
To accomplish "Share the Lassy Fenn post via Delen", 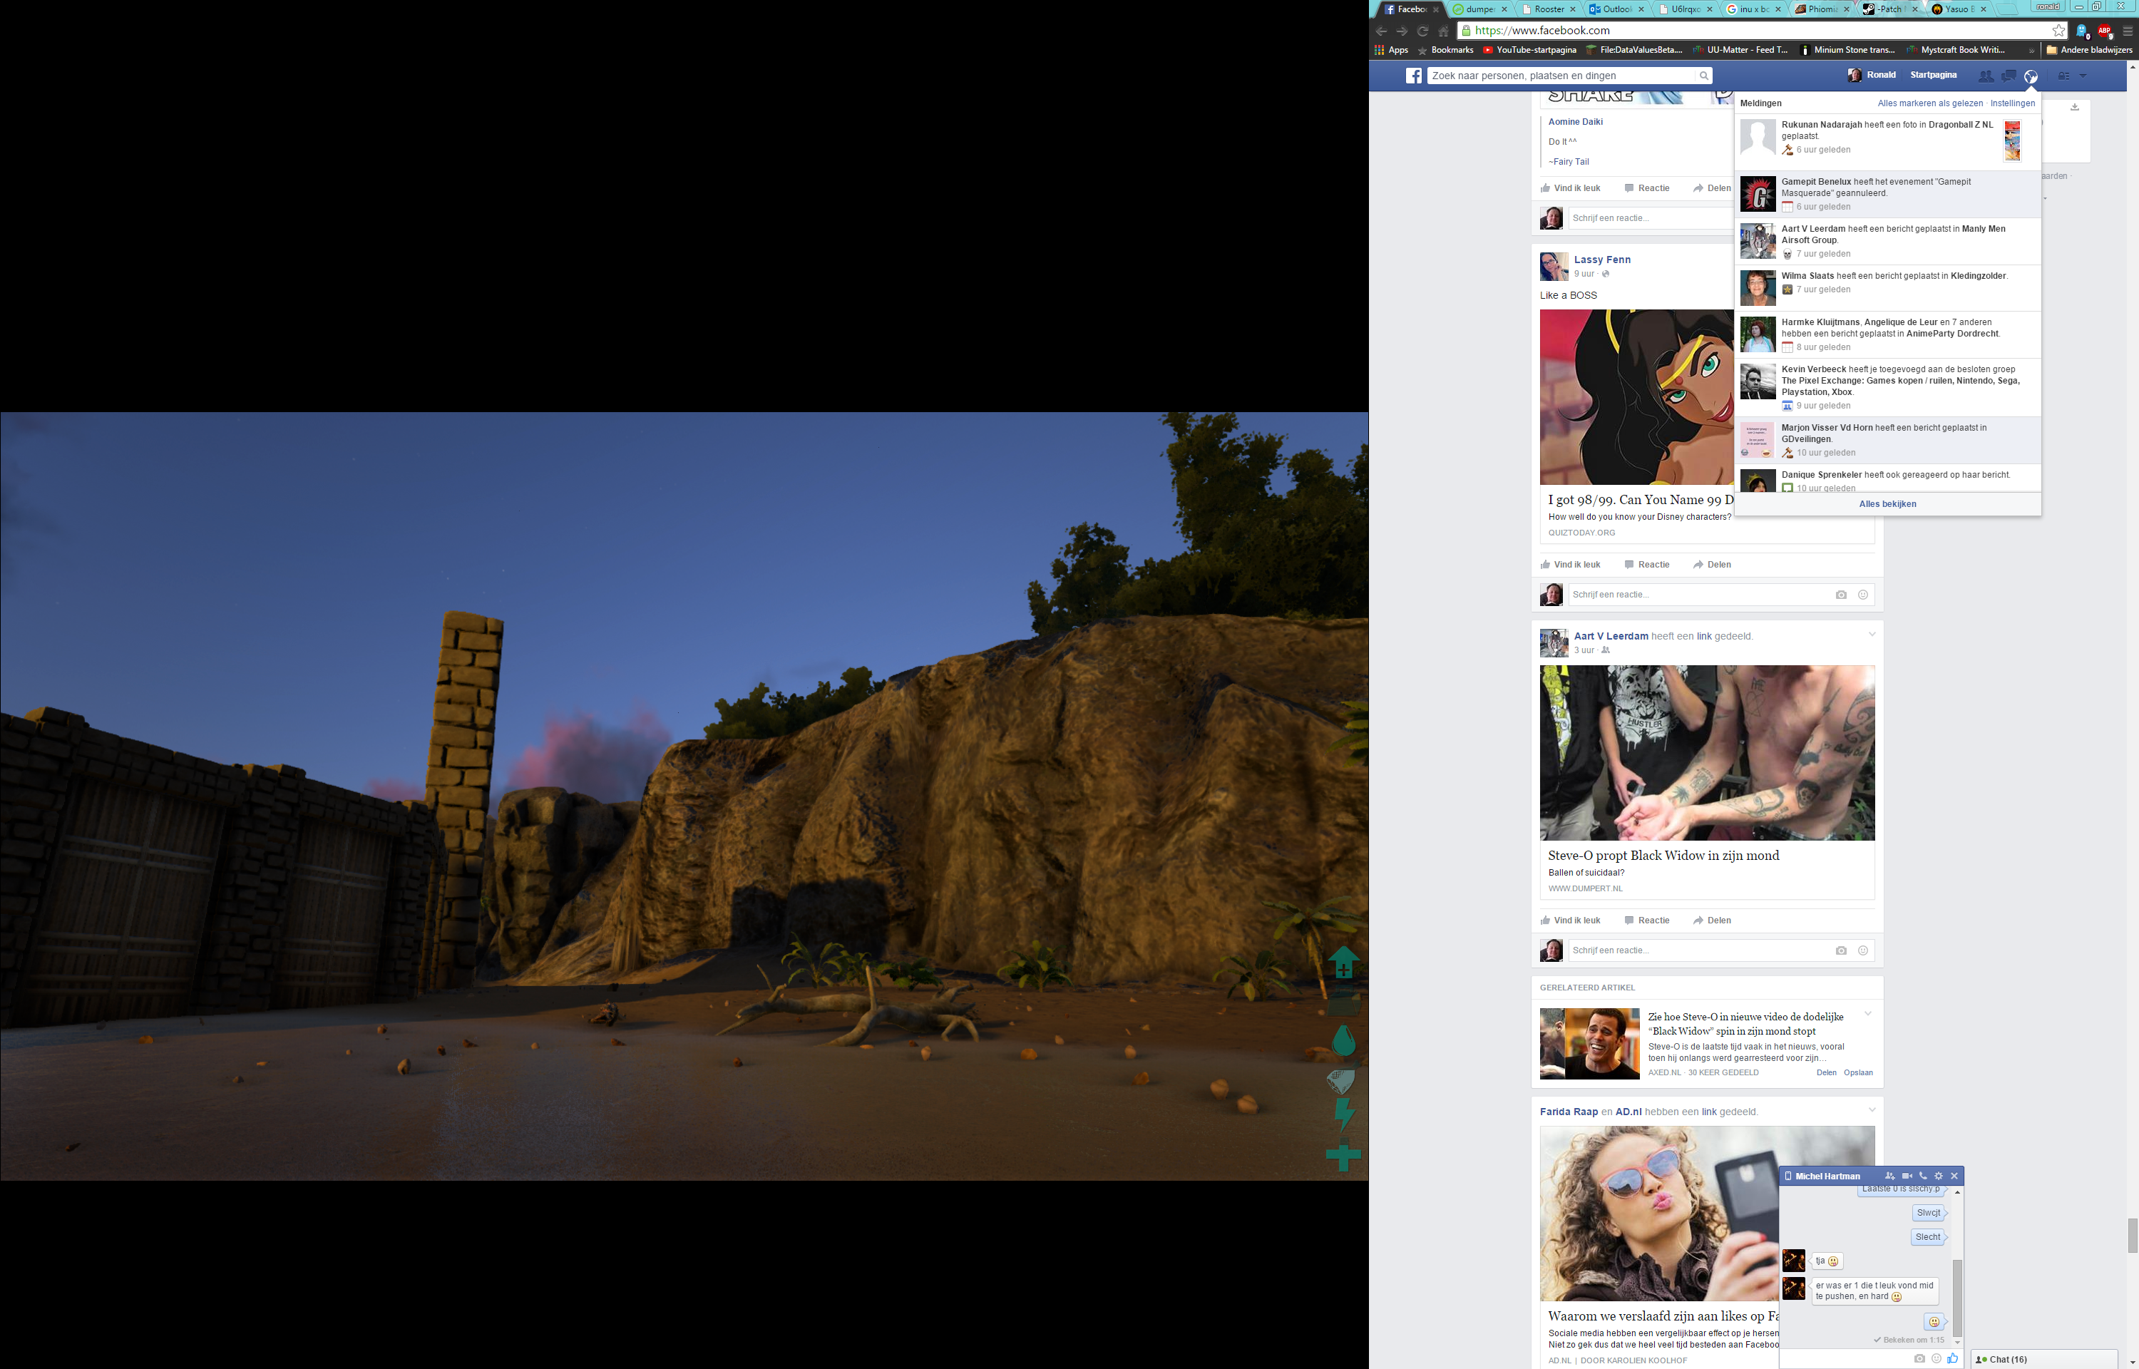I will (1711, 565).
